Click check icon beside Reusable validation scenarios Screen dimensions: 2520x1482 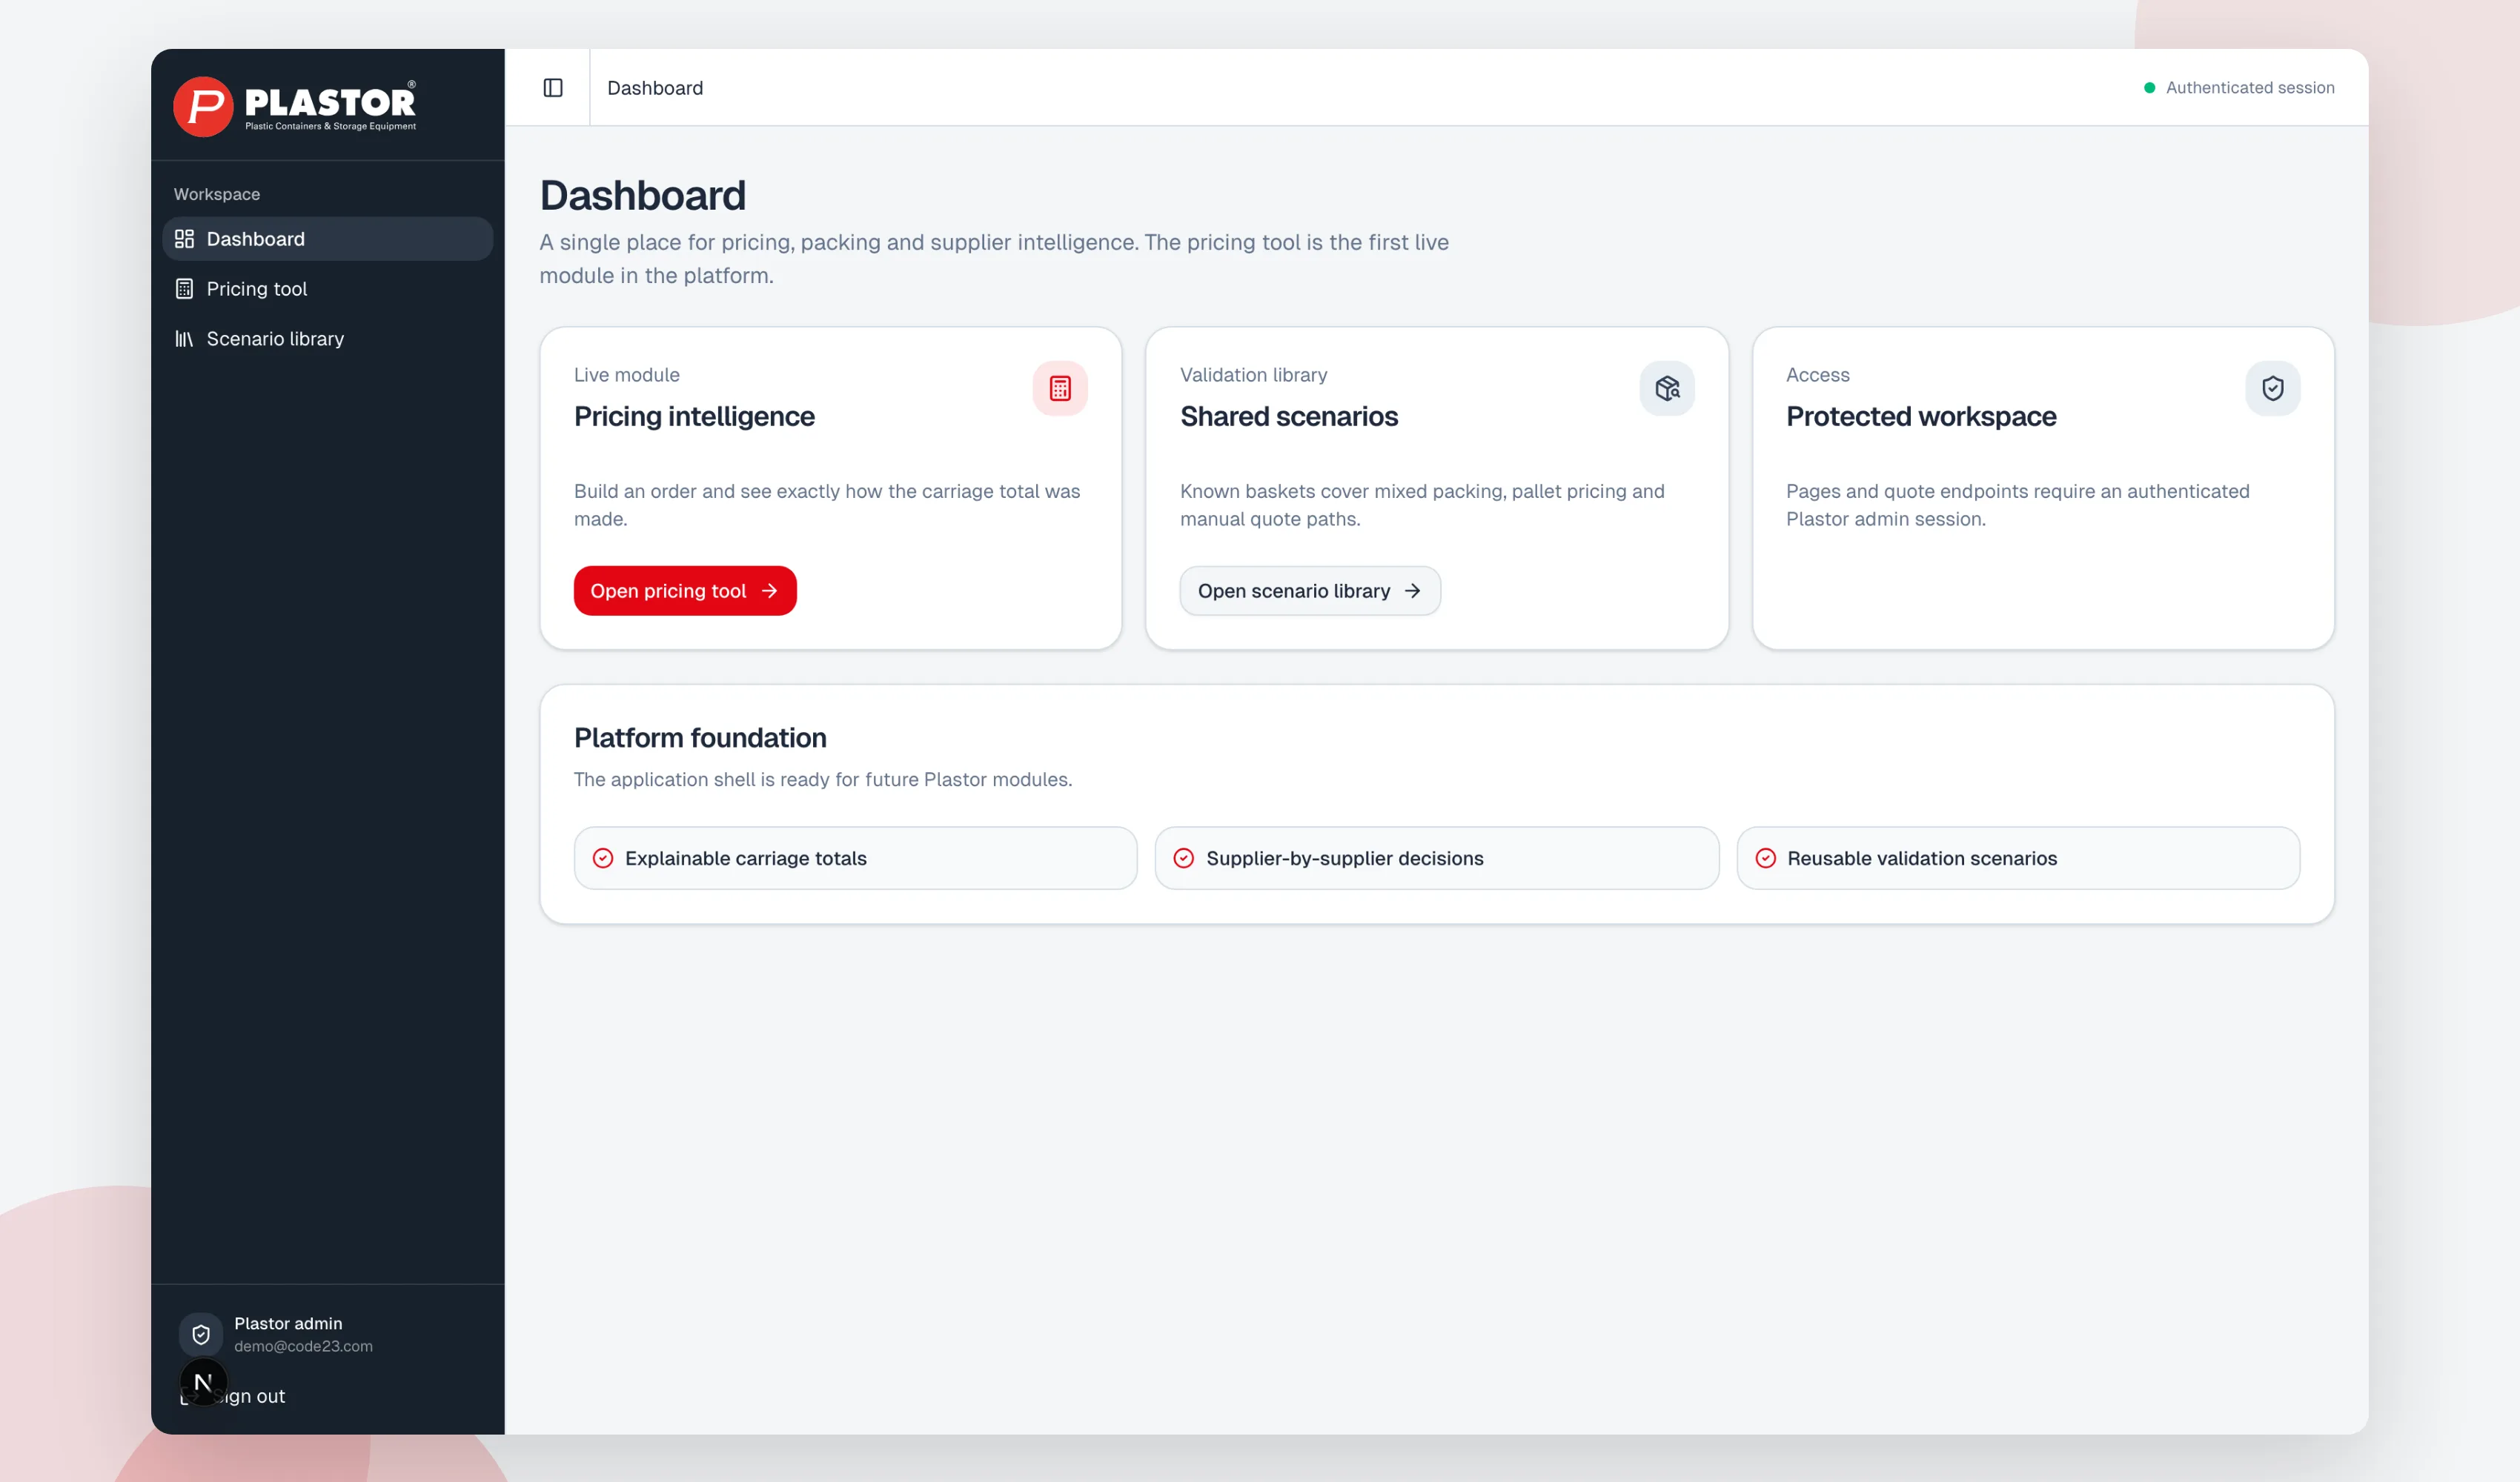tap(1766, 858)
